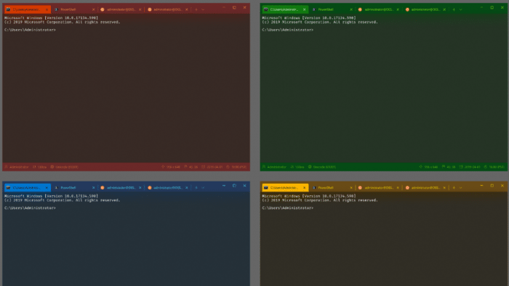This screenshot has height=286, width=509.
Task: Close the PowerShell tab in yellow terminal
Action: pyautogui.click(x=351, y=187)
